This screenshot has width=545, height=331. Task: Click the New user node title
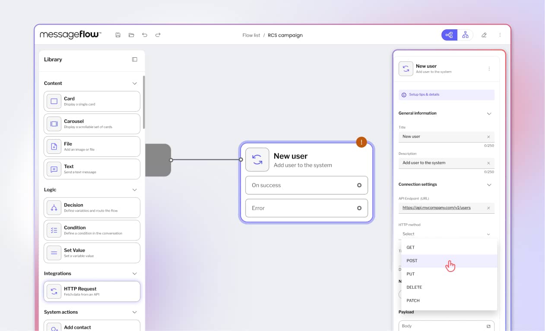pos(291,156)
